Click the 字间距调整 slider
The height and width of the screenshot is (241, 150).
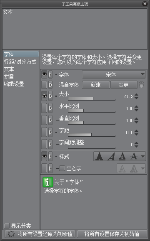[92, 147]
